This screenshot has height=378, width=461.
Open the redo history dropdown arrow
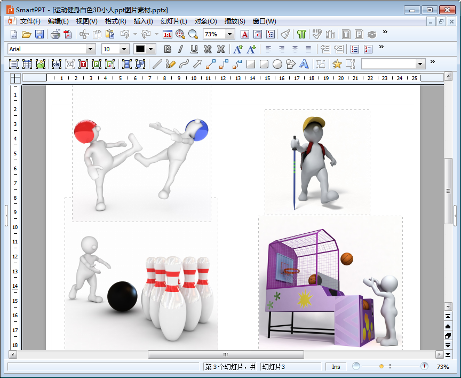pyautogui.click(x=156, y=34)
